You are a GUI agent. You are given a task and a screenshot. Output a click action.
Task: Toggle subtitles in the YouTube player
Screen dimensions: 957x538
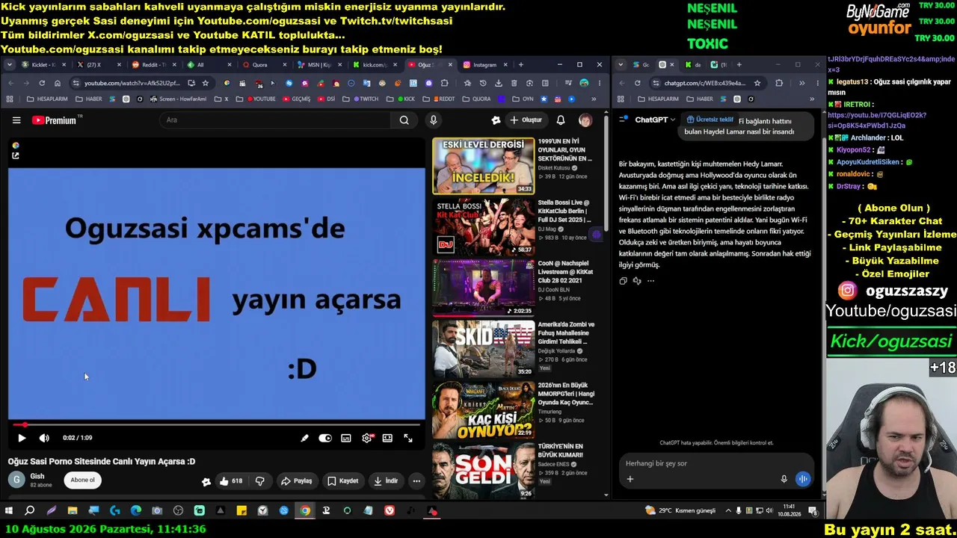346,439
